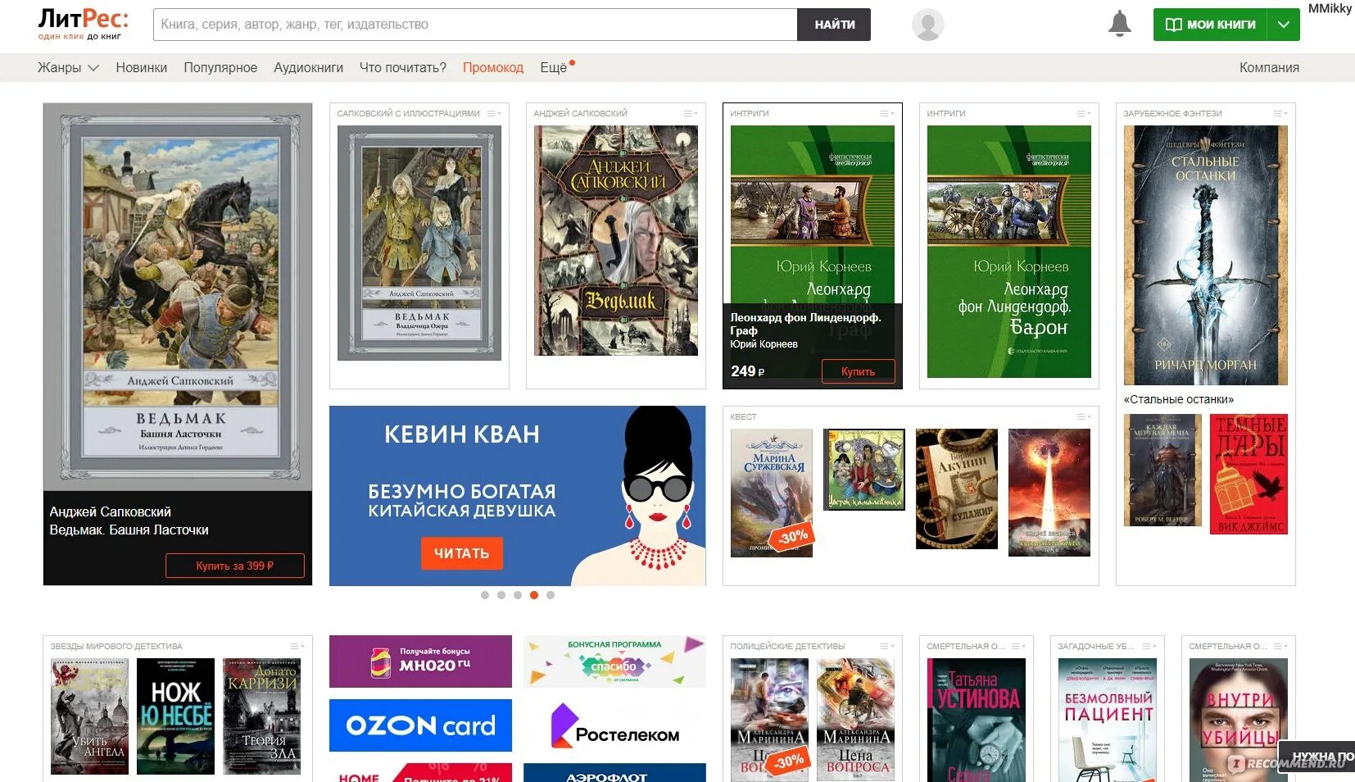
Task: Open the exploding planet book cover in Квест
Action: [1049, 493]
